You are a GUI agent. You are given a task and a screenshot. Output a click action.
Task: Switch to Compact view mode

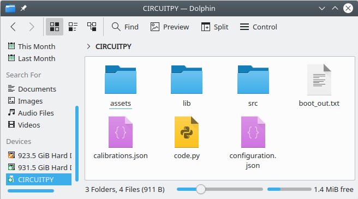(73, 27)
